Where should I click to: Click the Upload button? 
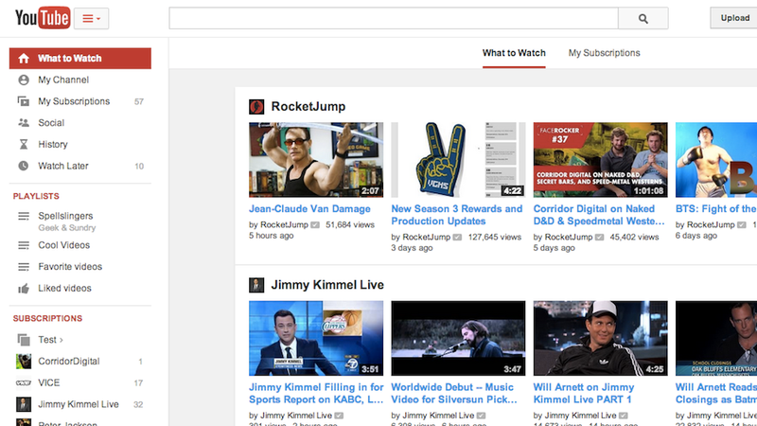(x=734, y=18)
